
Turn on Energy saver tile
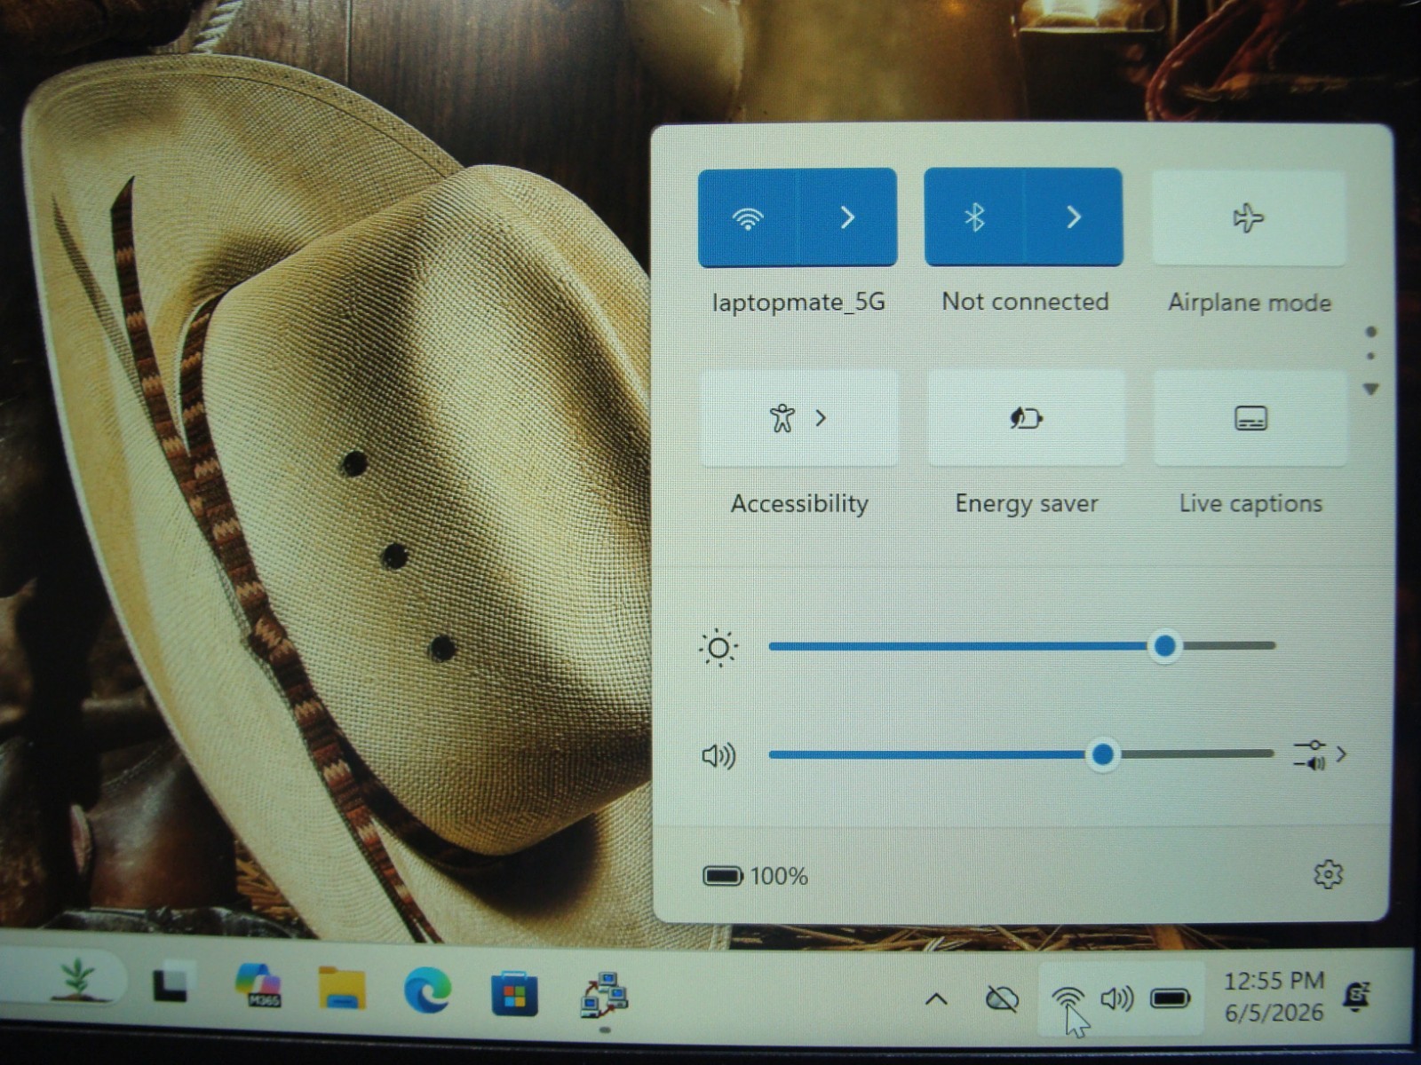tap(1026, 418)
